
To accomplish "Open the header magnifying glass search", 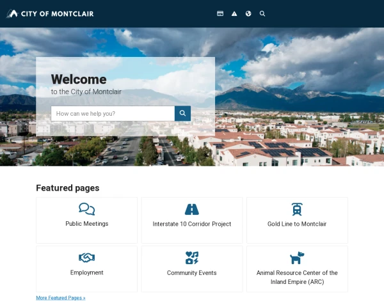I will 262,13.
